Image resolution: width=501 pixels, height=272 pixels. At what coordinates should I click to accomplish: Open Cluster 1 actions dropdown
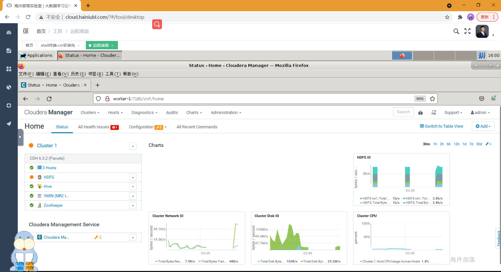tap(133, 146)
